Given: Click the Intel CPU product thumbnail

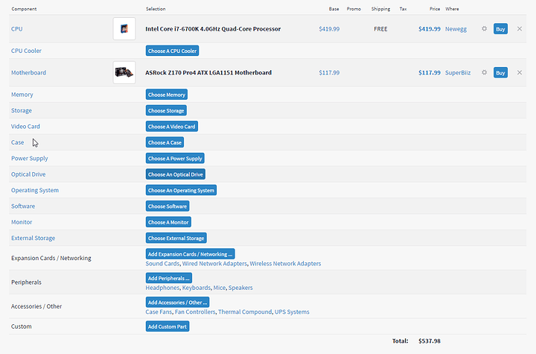Looking at the screenshot, I should (124, 29).
